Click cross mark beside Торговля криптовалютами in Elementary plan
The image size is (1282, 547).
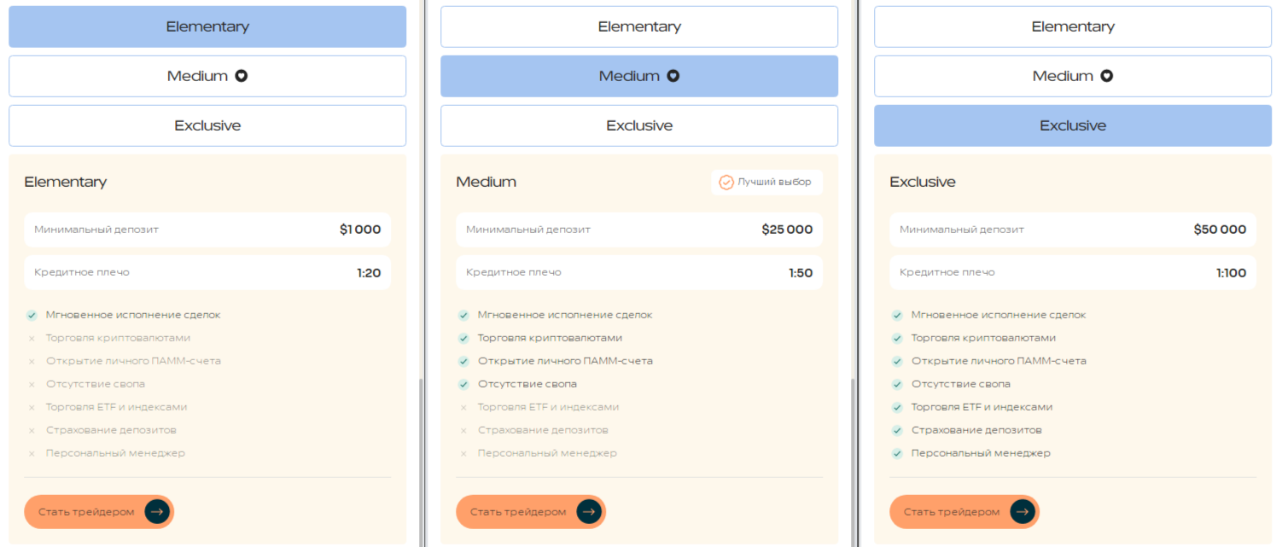32,339
